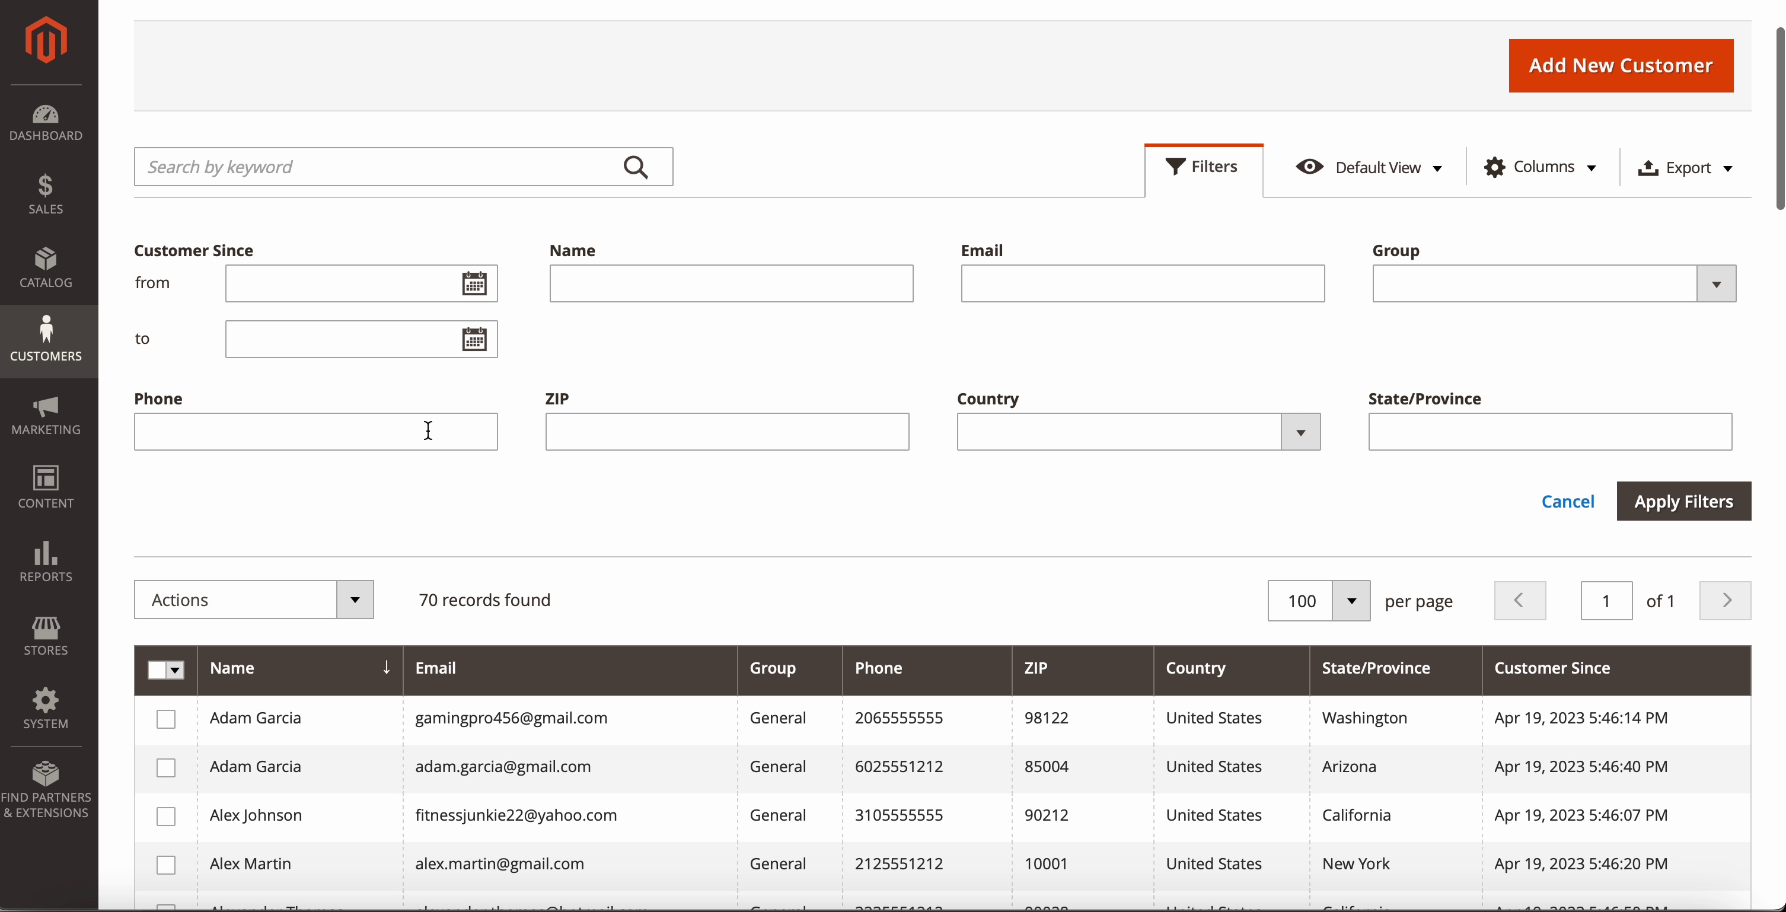The width and height of the screenshot is (1786, 912).
Task: Open the Marketing megaphone icon menu
Action: click(46, 414)
